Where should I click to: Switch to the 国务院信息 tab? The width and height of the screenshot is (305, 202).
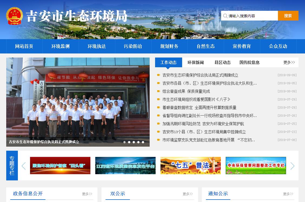tap(249, 62)
